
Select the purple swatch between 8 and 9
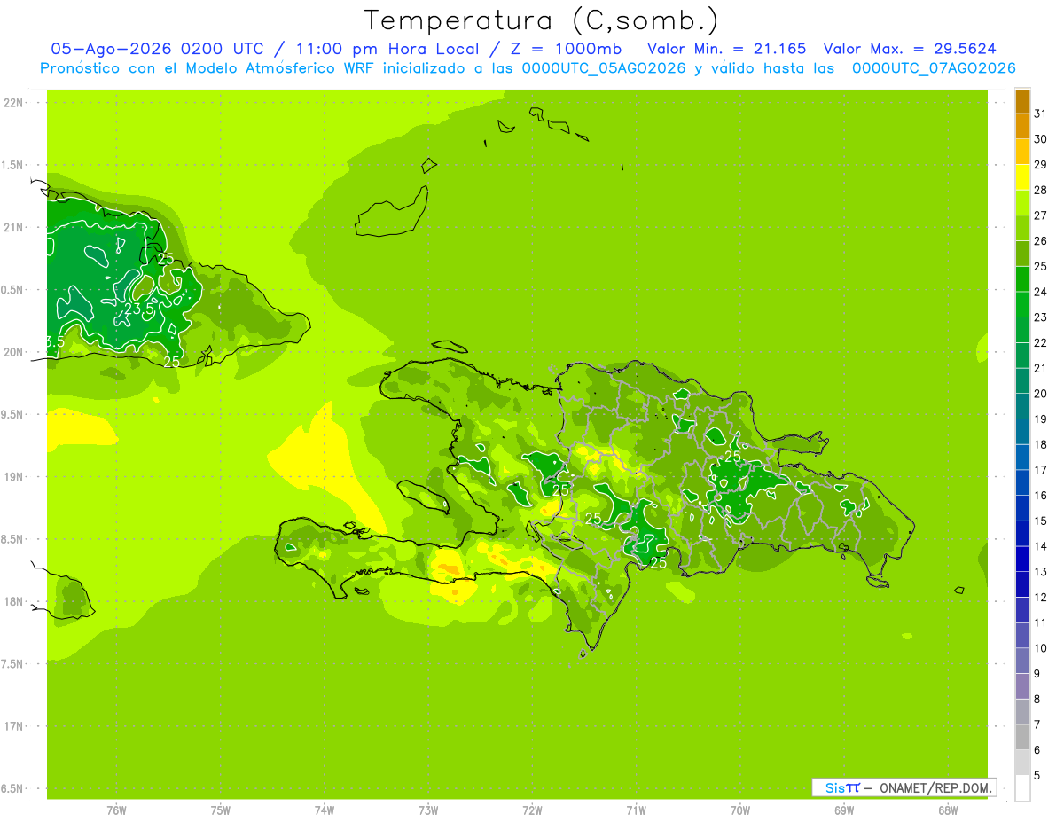point(1022,687)
